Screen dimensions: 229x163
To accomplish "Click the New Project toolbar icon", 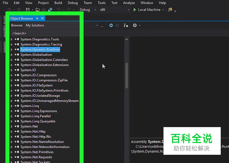I will [27, 10].
